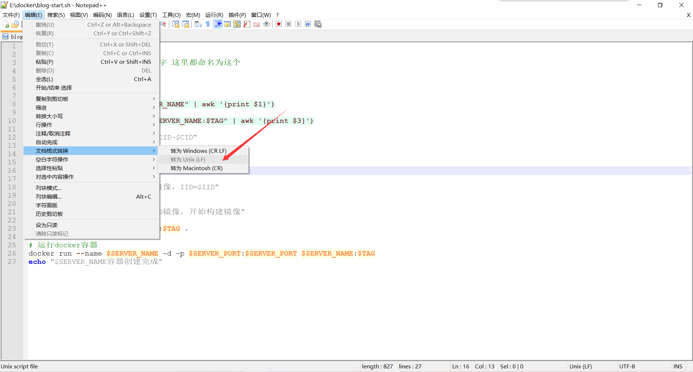Toggle synchronized vertical scrolling icon
This screenshot has width=693, height=372.
pyautogui.click(x=176, y=24)
